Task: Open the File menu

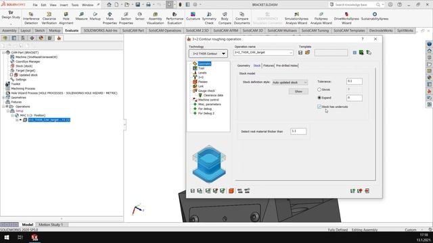Action: click(x=35, y=5)
